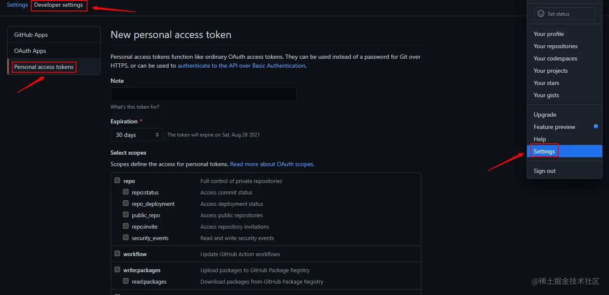Click the 'What's this token for?' hint
Viewport: 609px width, 295px height.
[135, 107]
